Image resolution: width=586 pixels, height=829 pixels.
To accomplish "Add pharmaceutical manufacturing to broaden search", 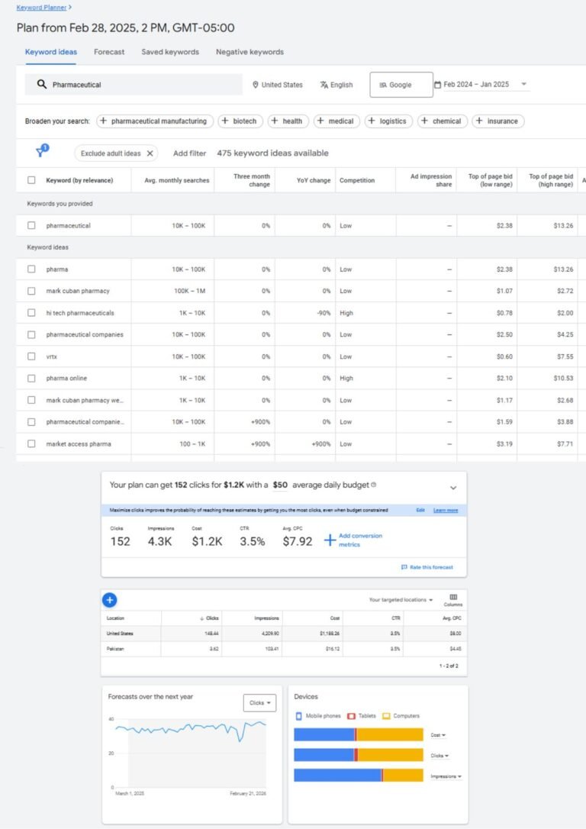I will tap(154, 121).
